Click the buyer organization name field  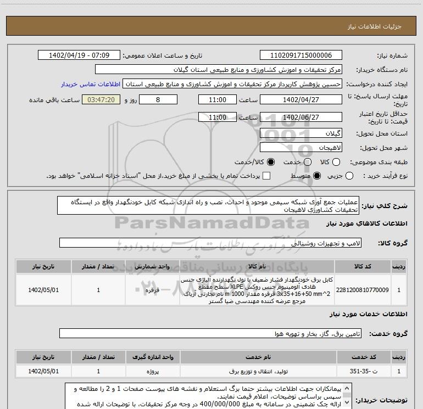[x=219, y=70]
